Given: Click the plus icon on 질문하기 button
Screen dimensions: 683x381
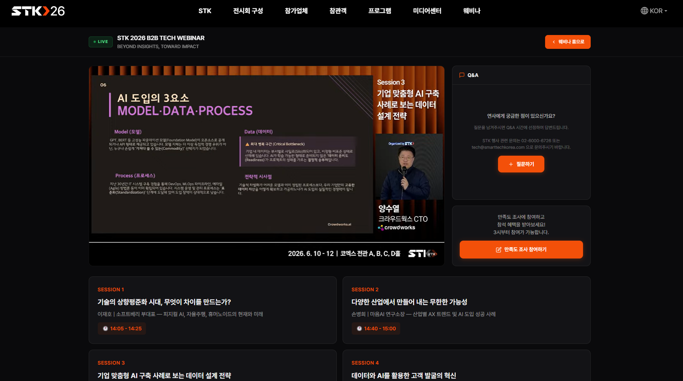Looking at the screenshot, I should tap(511, 164).
